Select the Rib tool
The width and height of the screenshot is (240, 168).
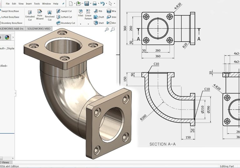98,11
